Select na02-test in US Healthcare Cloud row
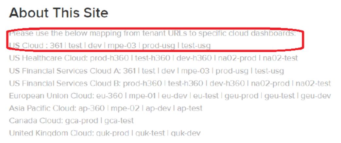 coord(280,58)
